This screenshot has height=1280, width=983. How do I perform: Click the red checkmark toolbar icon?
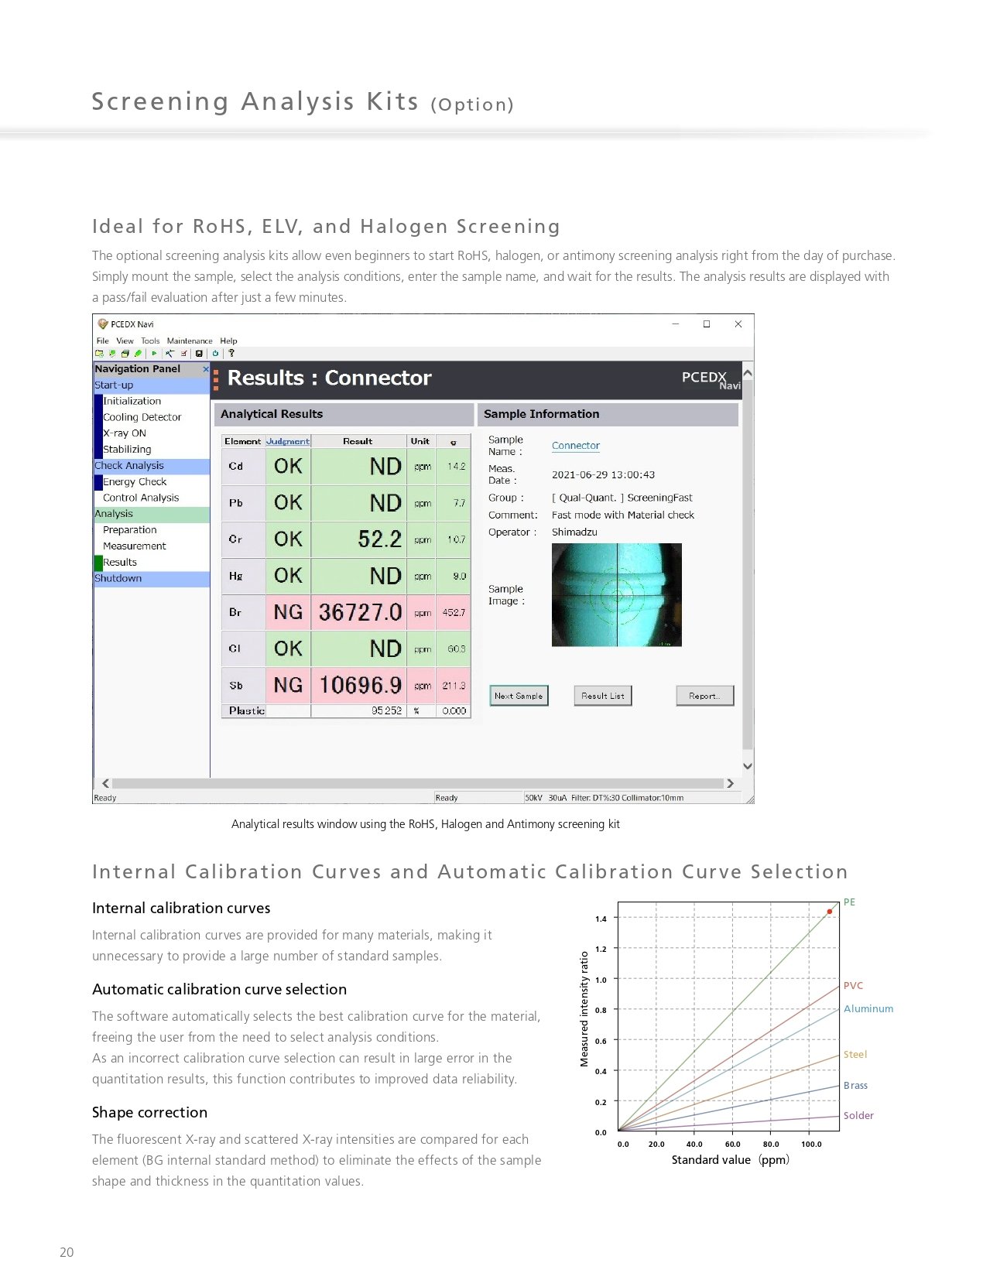(x=184, y=354)
